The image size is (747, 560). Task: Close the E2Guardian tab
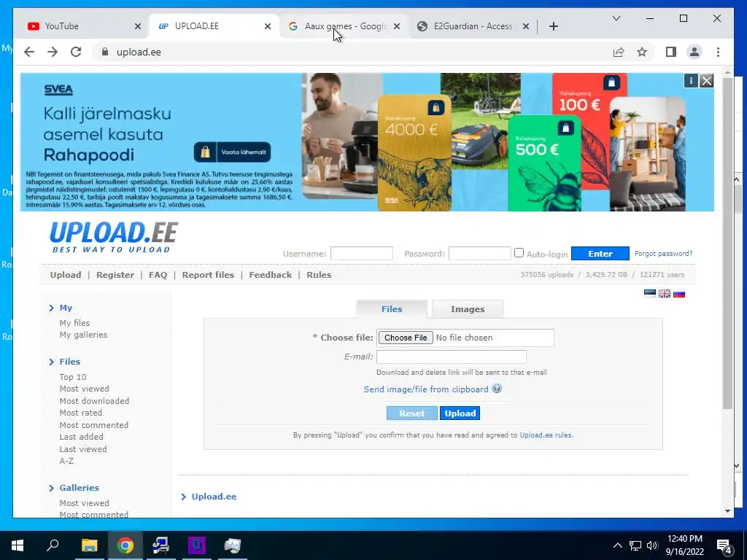(525, 26)
